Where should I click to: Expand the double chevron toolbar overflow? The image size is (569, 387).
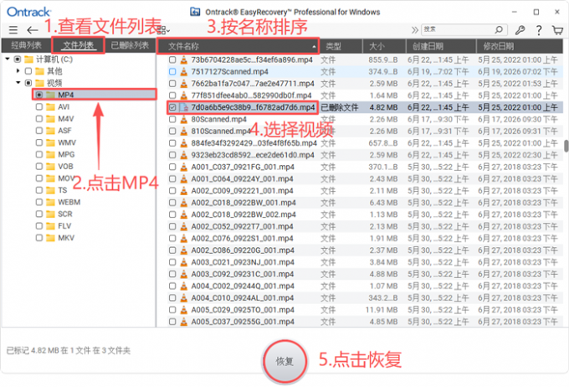[x=415, y=30]
